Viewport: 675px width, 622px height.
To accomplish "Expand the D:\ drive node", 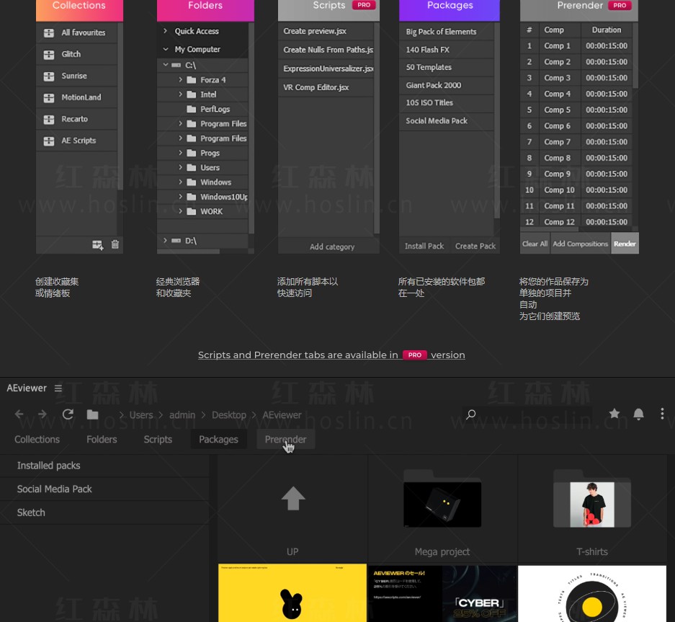I will [165, 240].
